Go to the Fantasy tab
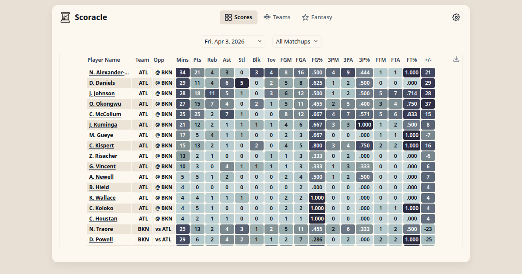This screenshot has height=274, width=522. pos(317,17)
